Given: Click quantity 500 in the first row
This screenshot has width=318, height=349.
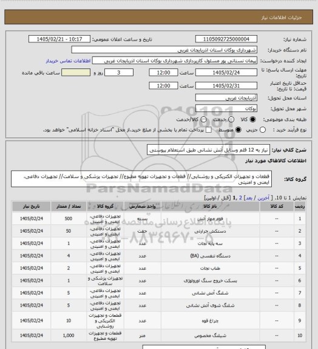Looking at the screenshot, I should [x=69, y=219].
